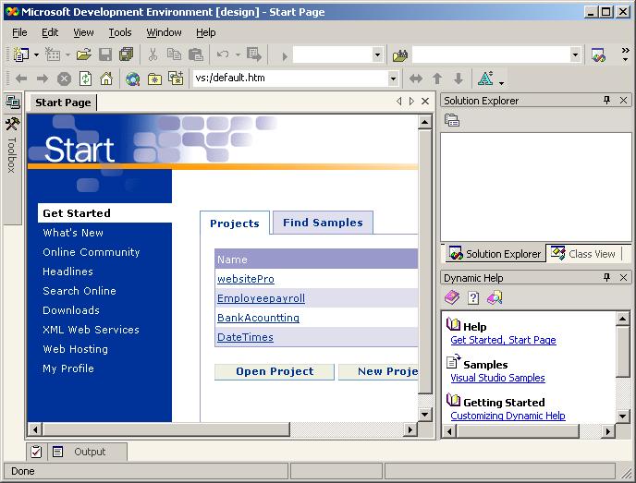This screenshot has width=636, height=483.
Task: Click the Stop browser icon
Action: [64, 79]
